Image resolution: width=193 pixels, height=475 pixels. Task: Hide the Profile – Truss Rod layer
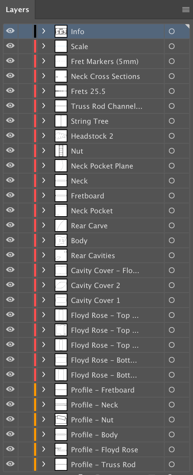(11, 464)
